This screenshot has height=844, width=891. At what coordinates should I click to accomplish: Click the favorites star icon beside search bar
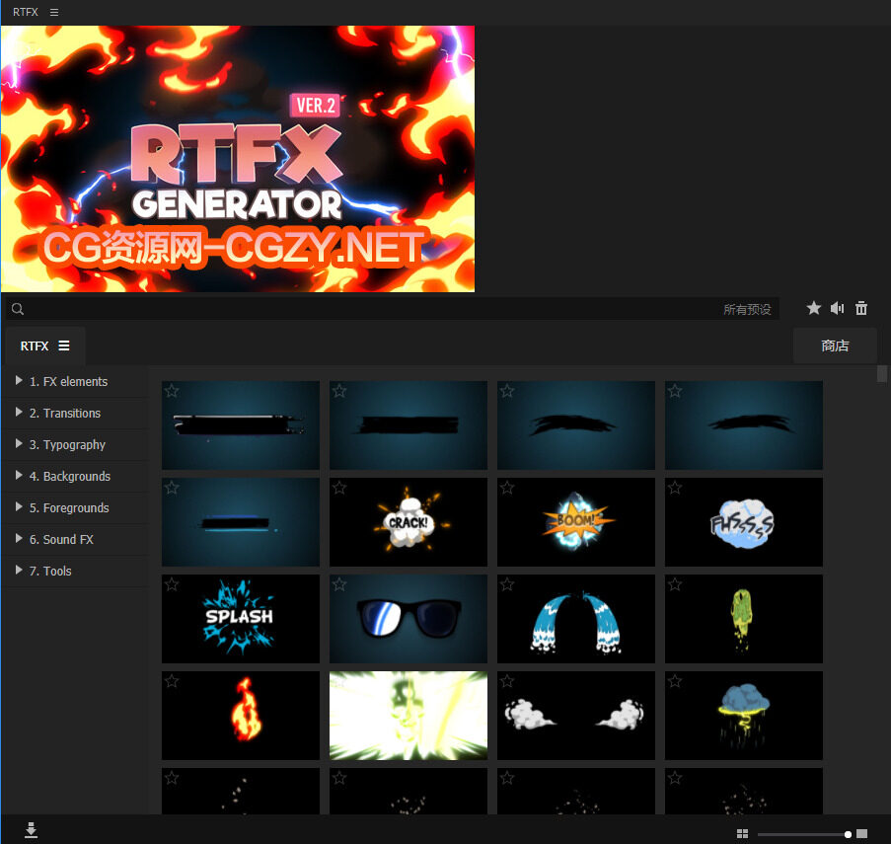[814, 309]
